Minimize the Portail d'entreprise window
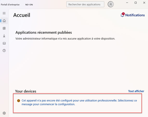This screenshot has height=117, width=148. click(x=127, y=3)
